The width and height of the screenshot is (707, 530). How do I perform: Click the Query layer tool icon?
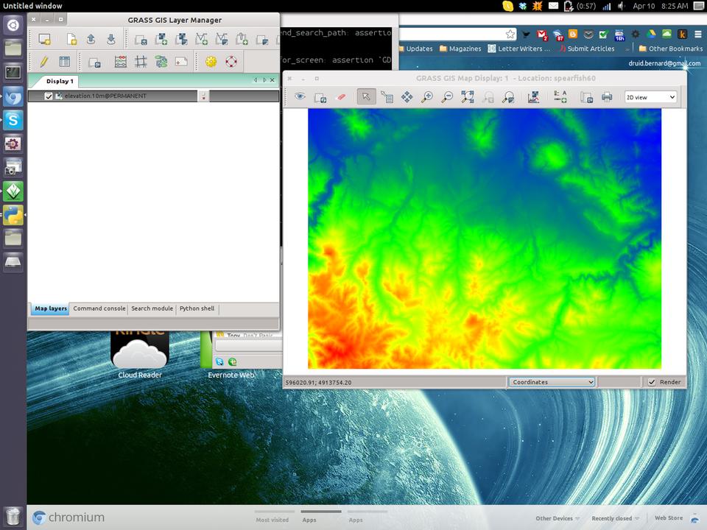(387, 96)
